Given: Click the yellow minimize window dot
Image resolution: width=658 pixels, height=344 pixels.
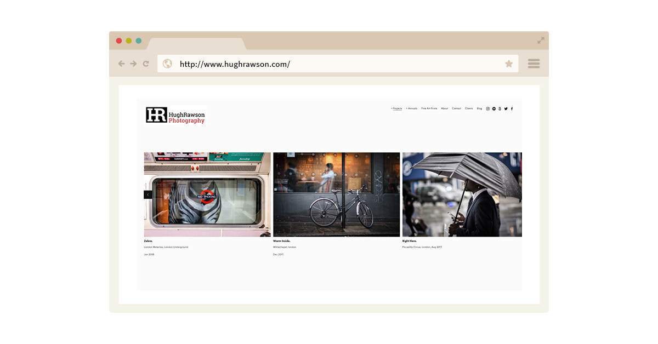Looking at the screenshot, I should point(129,41).
